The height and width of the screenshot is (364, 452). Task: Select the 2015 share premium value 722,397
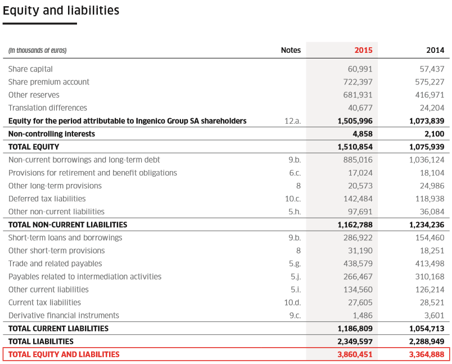click(x=358, y=82)
